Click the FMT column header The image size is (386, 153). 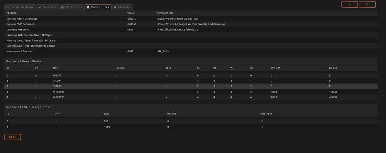click(58, 114)
